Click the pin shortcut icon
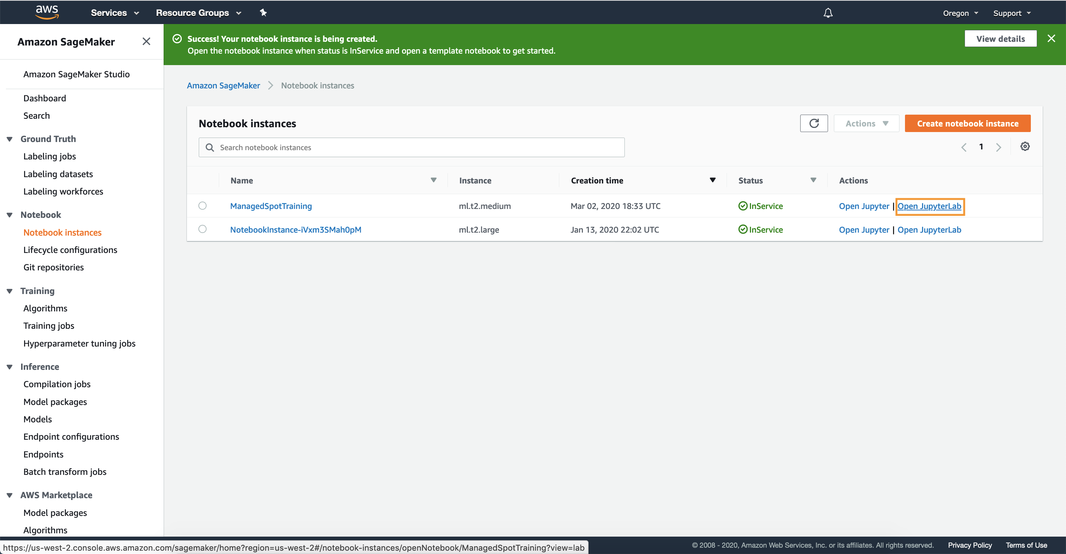The width and height of the screenshot is (1066, 554). pos(263,13)
